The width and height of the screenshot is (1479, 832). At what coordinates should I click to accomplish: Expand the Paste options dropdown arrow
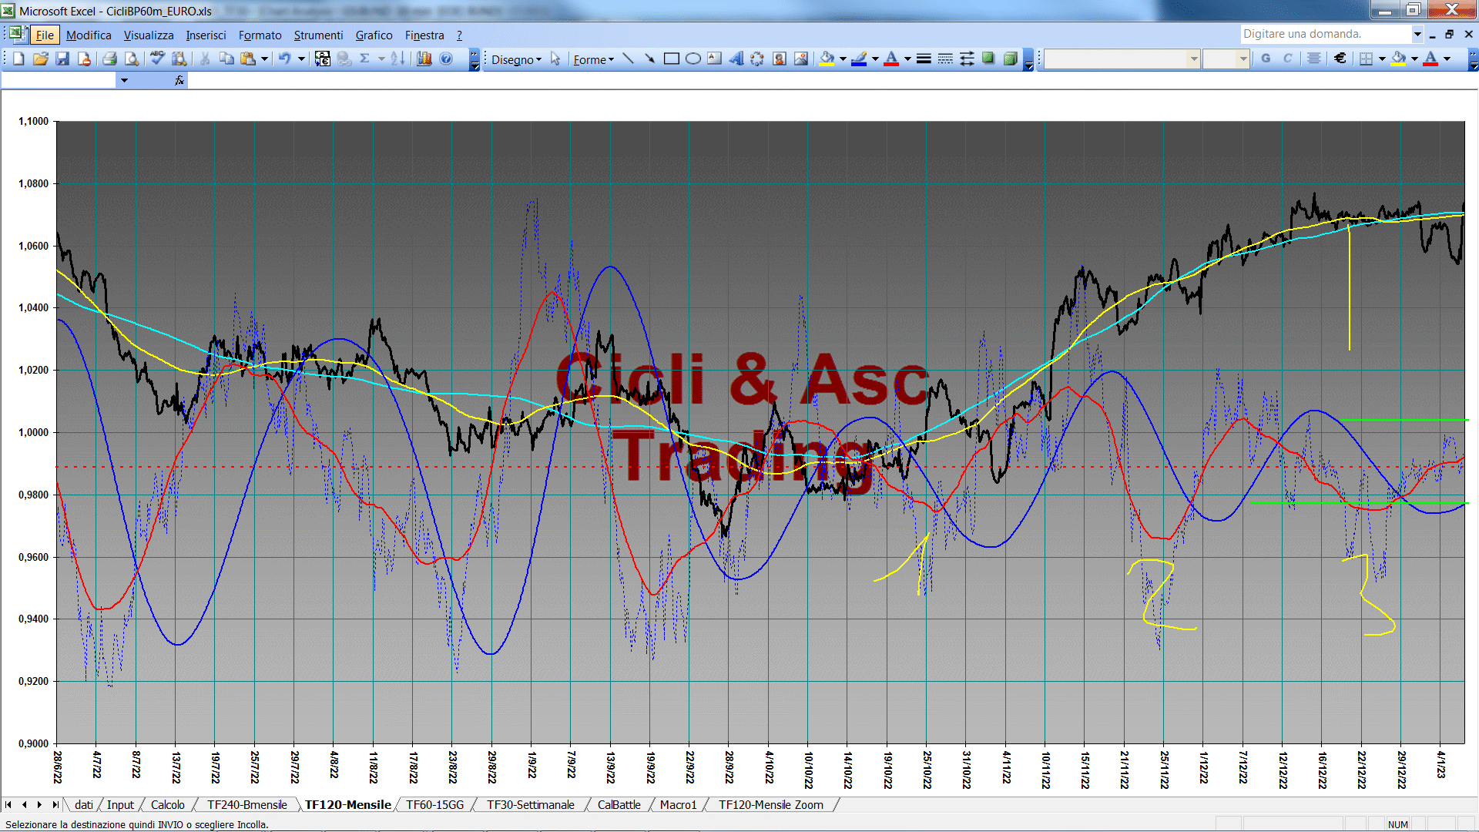(x=264, y=59)
